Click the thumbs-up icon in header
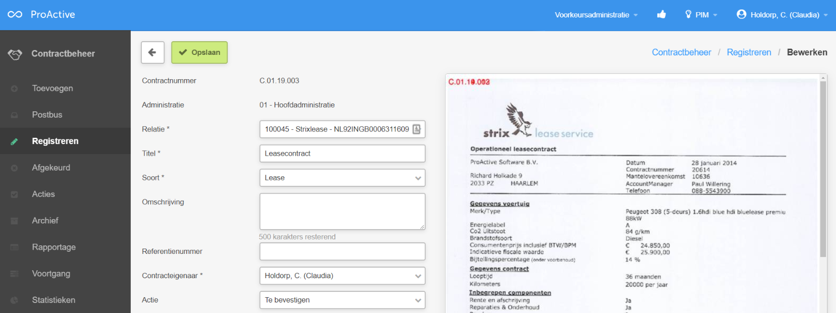Screen dimensions: 836x313 click(661, 14)
